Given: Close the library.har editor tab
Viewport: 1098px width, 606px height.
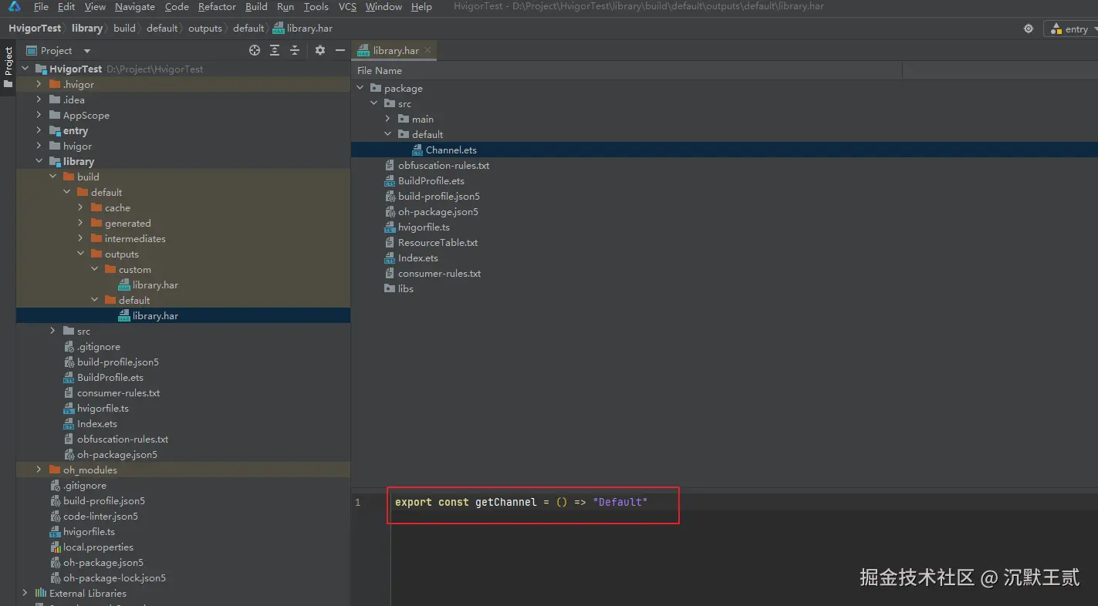Looking at the screenshot, I should 427,50.
